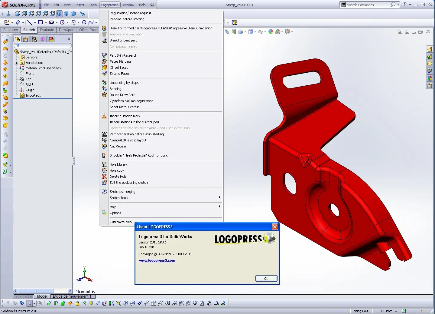Click the Create/Edit a strip layout icon
This screenshot has width=435, height=314.
click(x=104, y=140)
